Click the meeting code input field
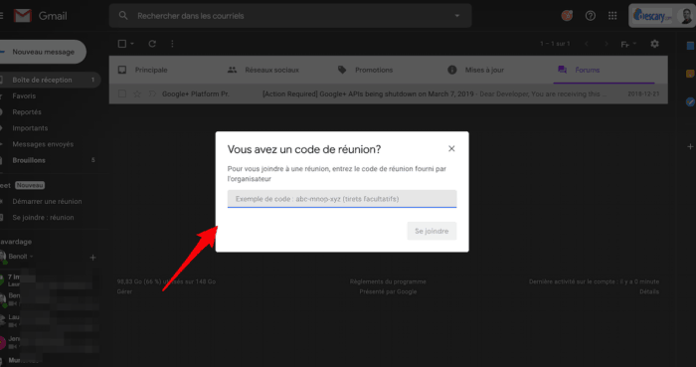Viewport: 696px width, 367px height. click(342, 199)
